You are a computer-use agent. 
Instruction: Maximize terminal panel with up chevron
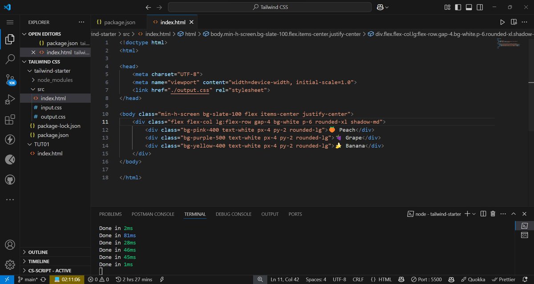(x=514, y=214)
